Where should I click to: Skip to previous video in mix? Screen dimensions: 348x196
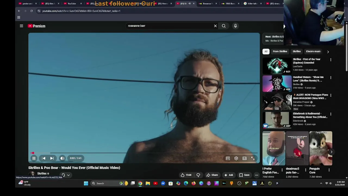click(x=43, y=158)
